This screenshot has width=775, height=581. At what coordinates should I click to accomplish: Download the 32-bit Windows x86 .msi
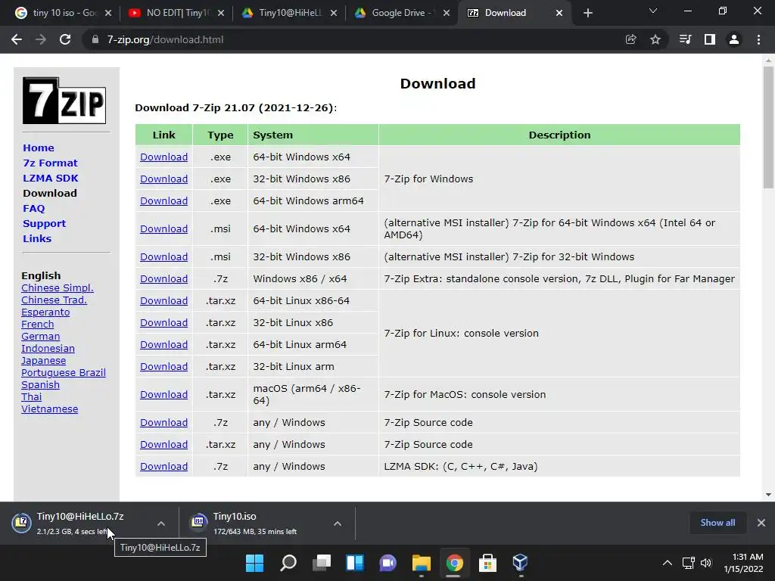(163, 257)
